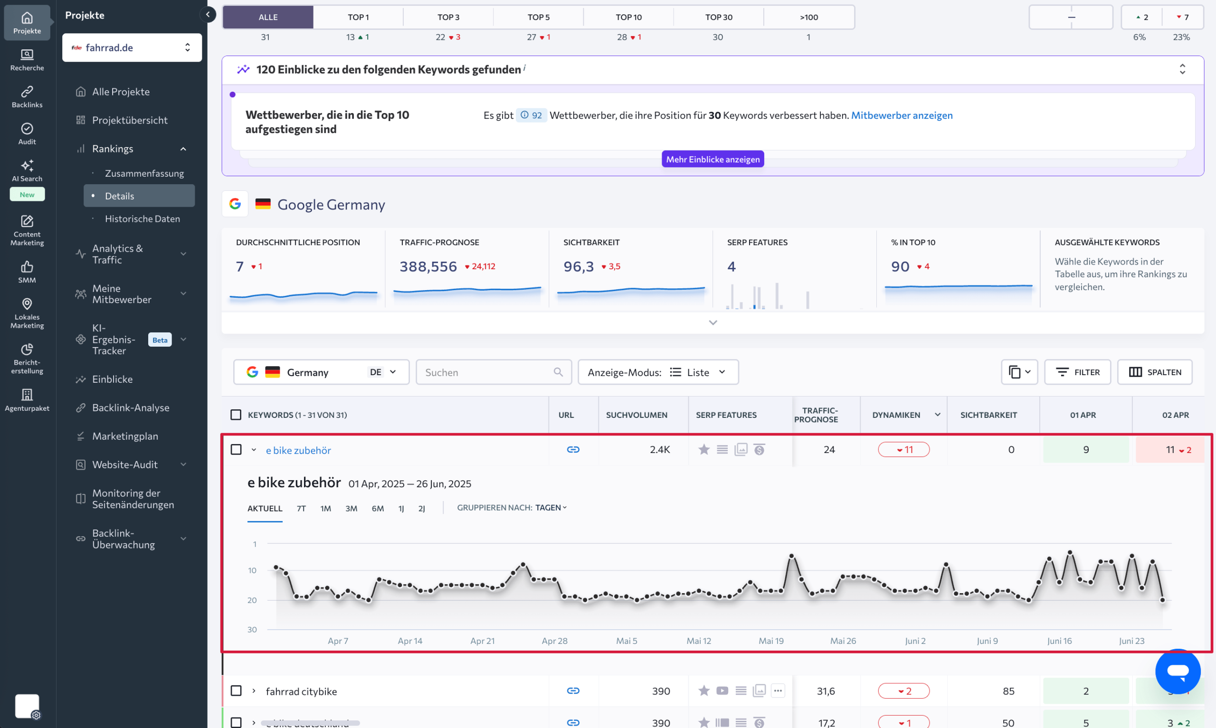Expand Meine Mitbewerber menu
Image resolution: width=1216 pixels, height=728 pixels.
(183, 293)
